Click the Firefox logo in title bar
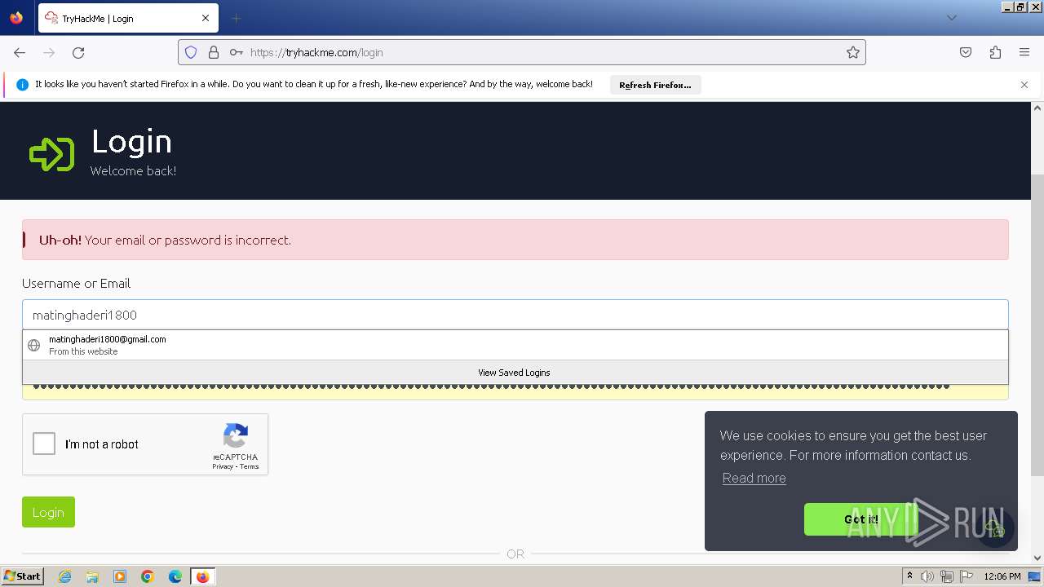The height and width of the screenshot is (587, 1044). (x=16, y=18)
